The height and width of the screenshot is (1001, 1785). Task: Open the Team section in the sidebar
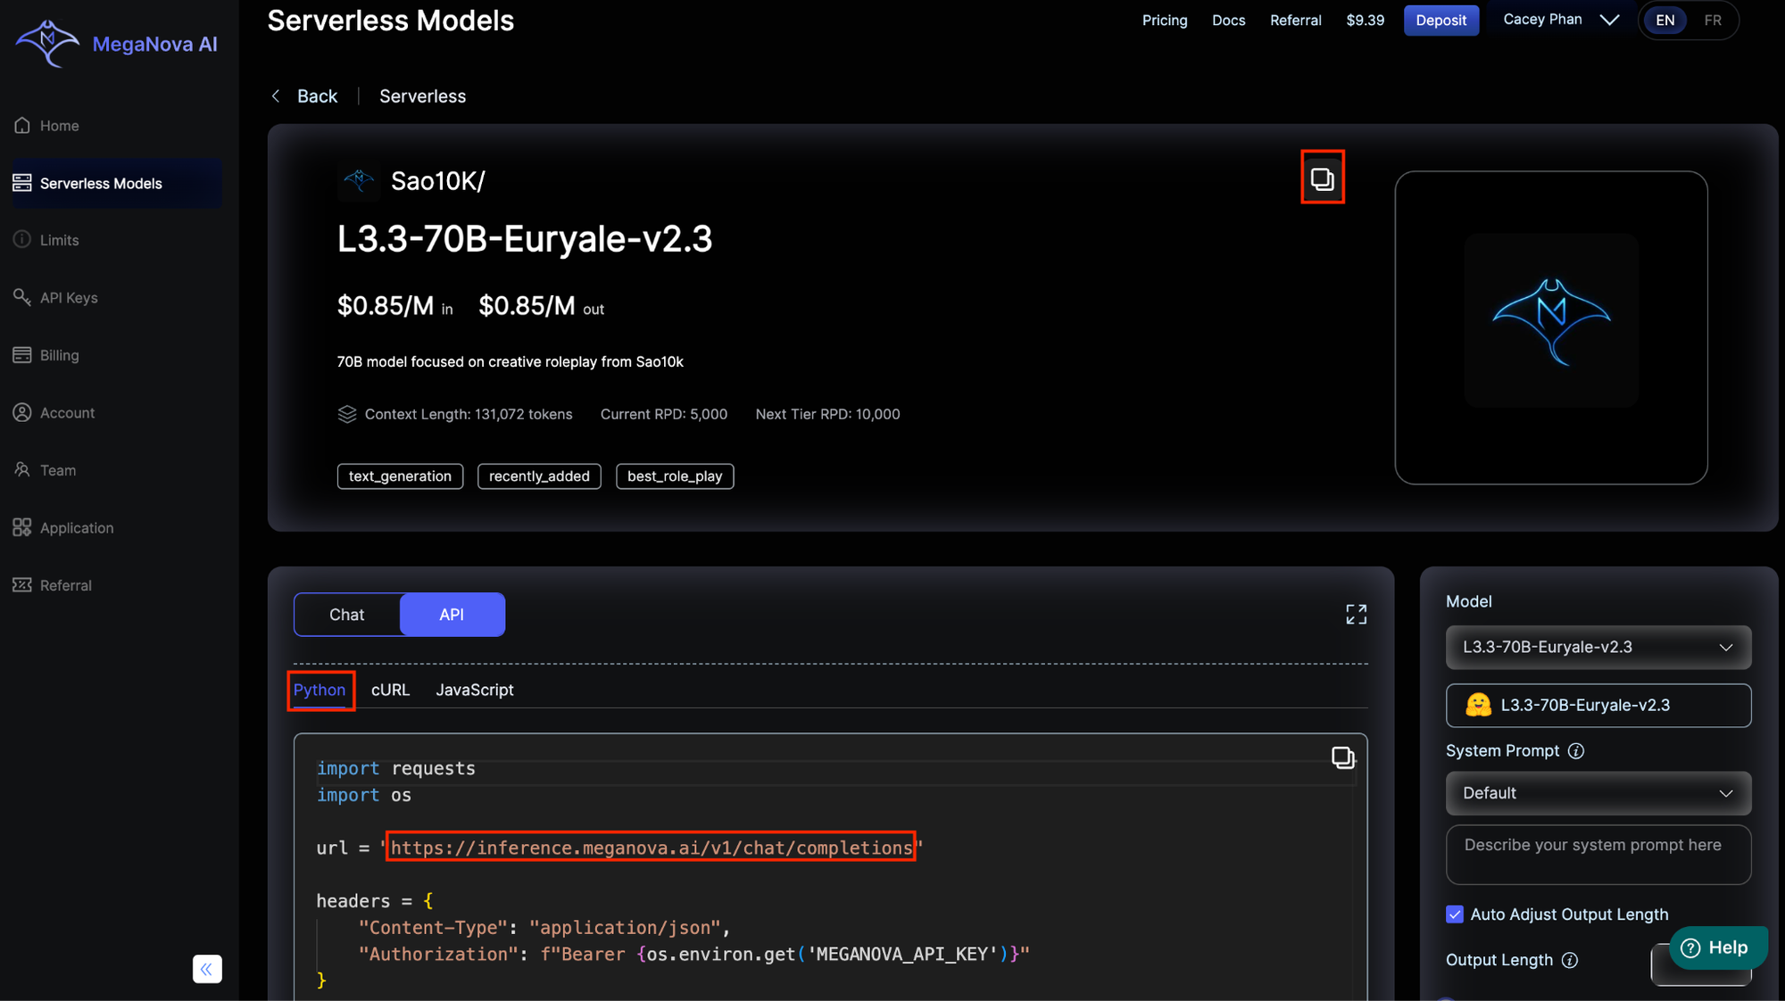click(x=57, y=470)
